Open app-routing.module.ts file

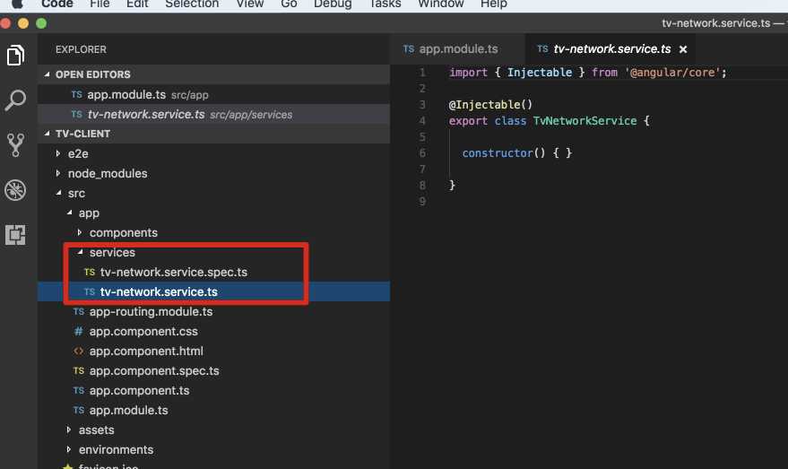pyautogui.click(x=213, y=312)
